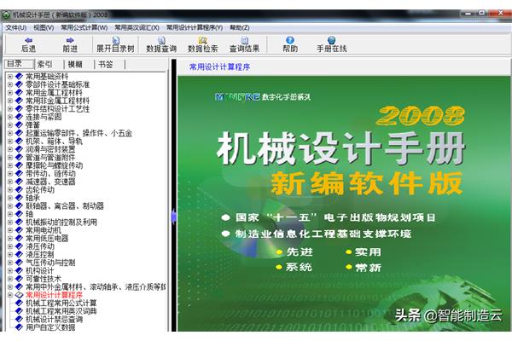Click the 前进 forward arrow icon
512x341 pixels.
pyautogui.click(x=70, y=40)
